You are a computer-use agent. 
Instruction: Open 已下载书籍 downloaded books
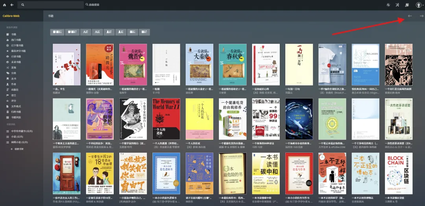(15, 46)
